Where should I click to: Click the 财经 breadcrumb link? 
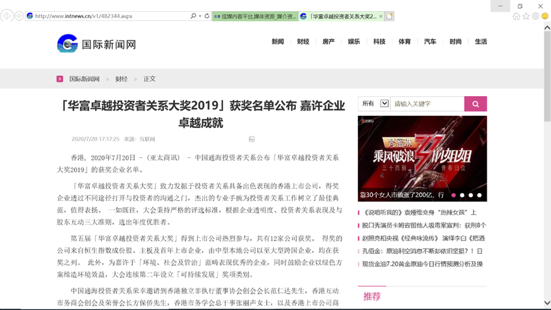click(121, 79)
